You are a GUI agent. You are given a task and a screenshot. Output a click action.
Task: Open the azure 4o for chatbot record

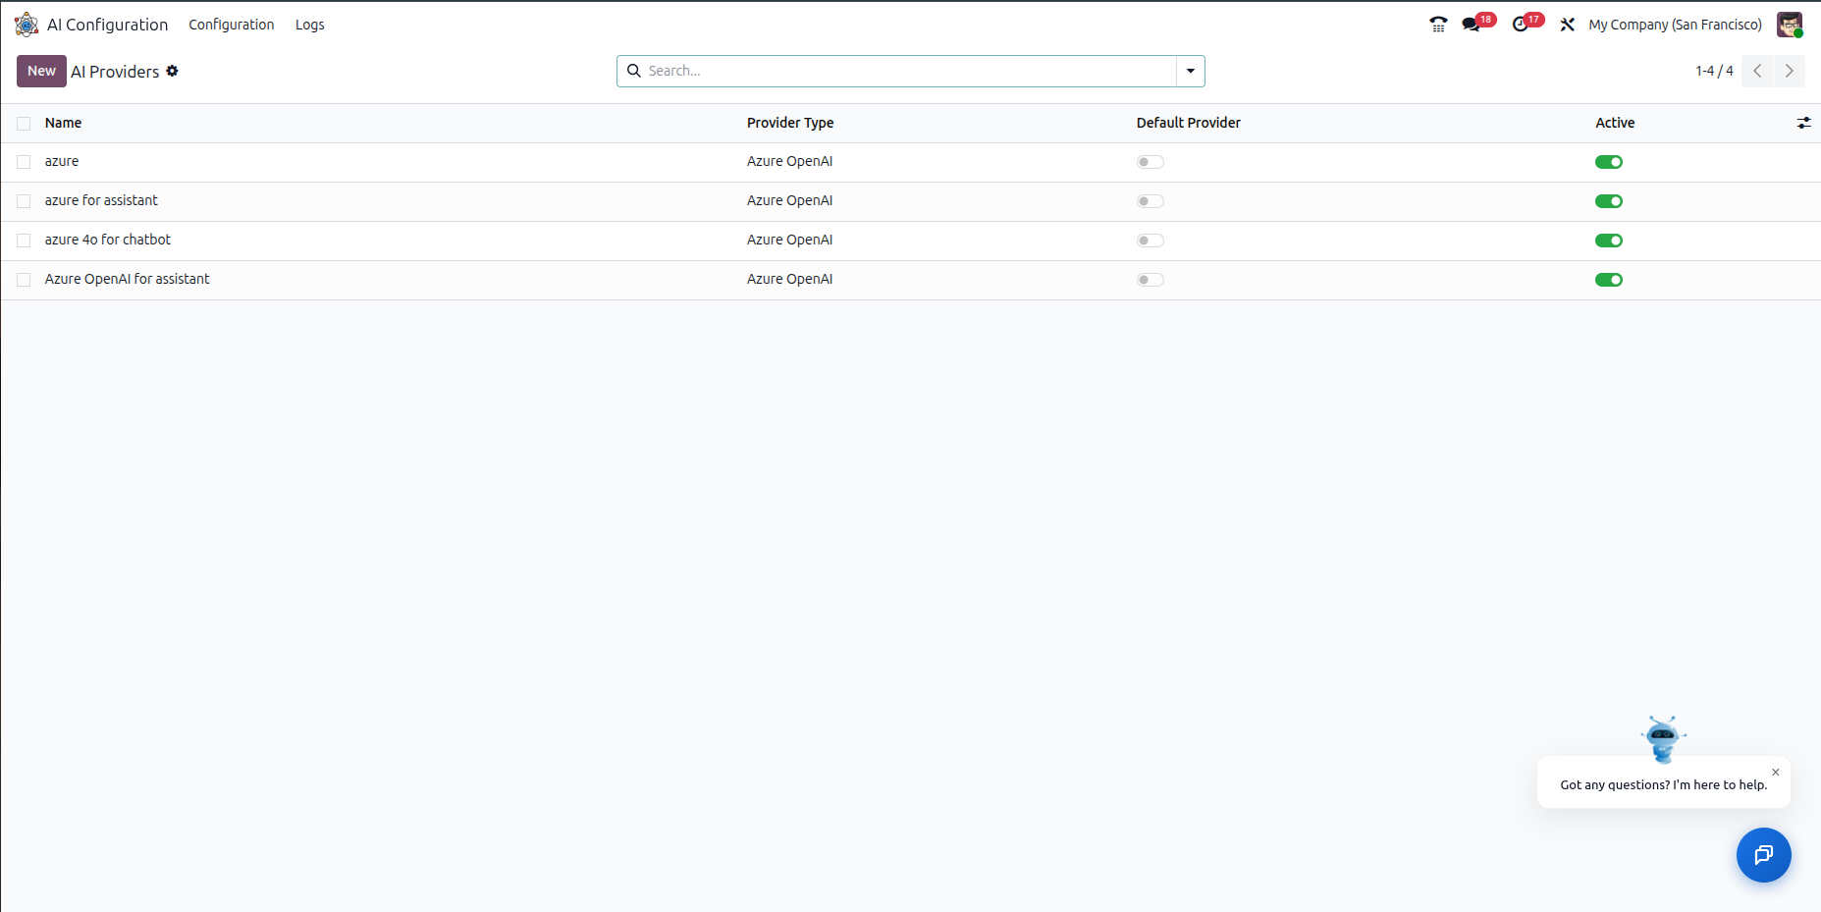click(x=108, y=240)
